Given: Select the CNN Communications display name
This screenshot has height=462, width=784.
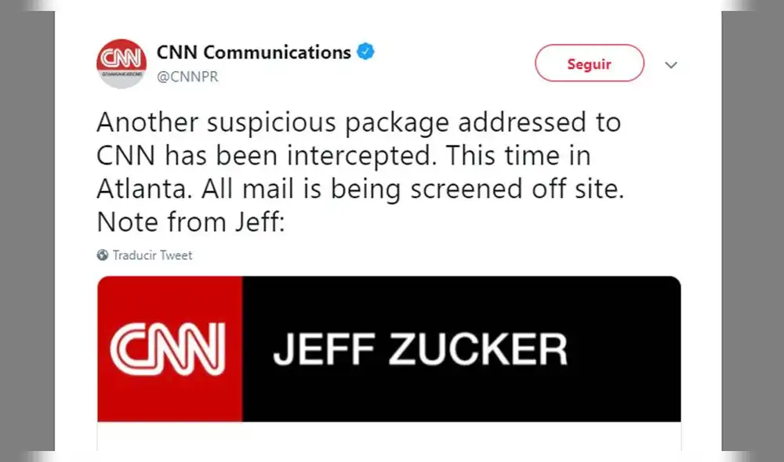Looking at the screenshot, I should (252, 52).
